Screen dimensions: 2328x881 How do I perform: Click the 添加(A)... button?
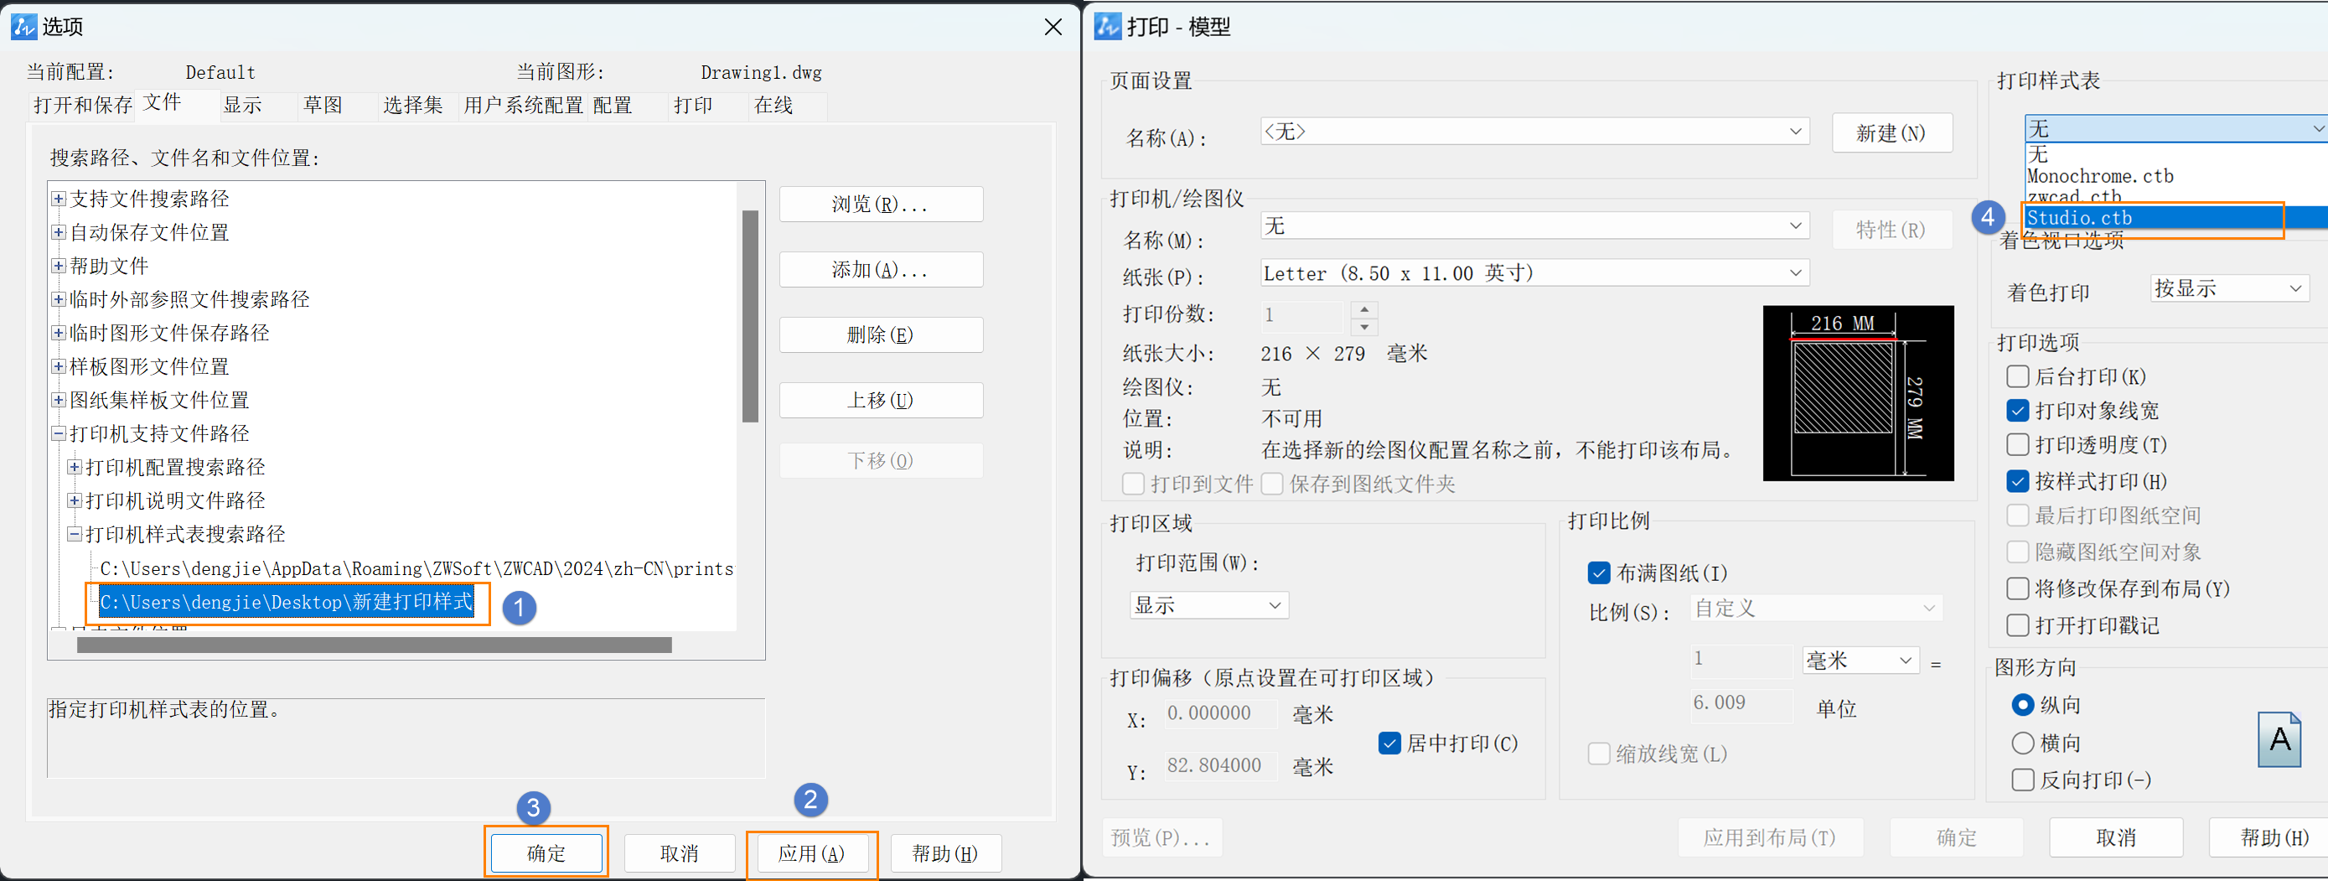(x=880, y=269)
